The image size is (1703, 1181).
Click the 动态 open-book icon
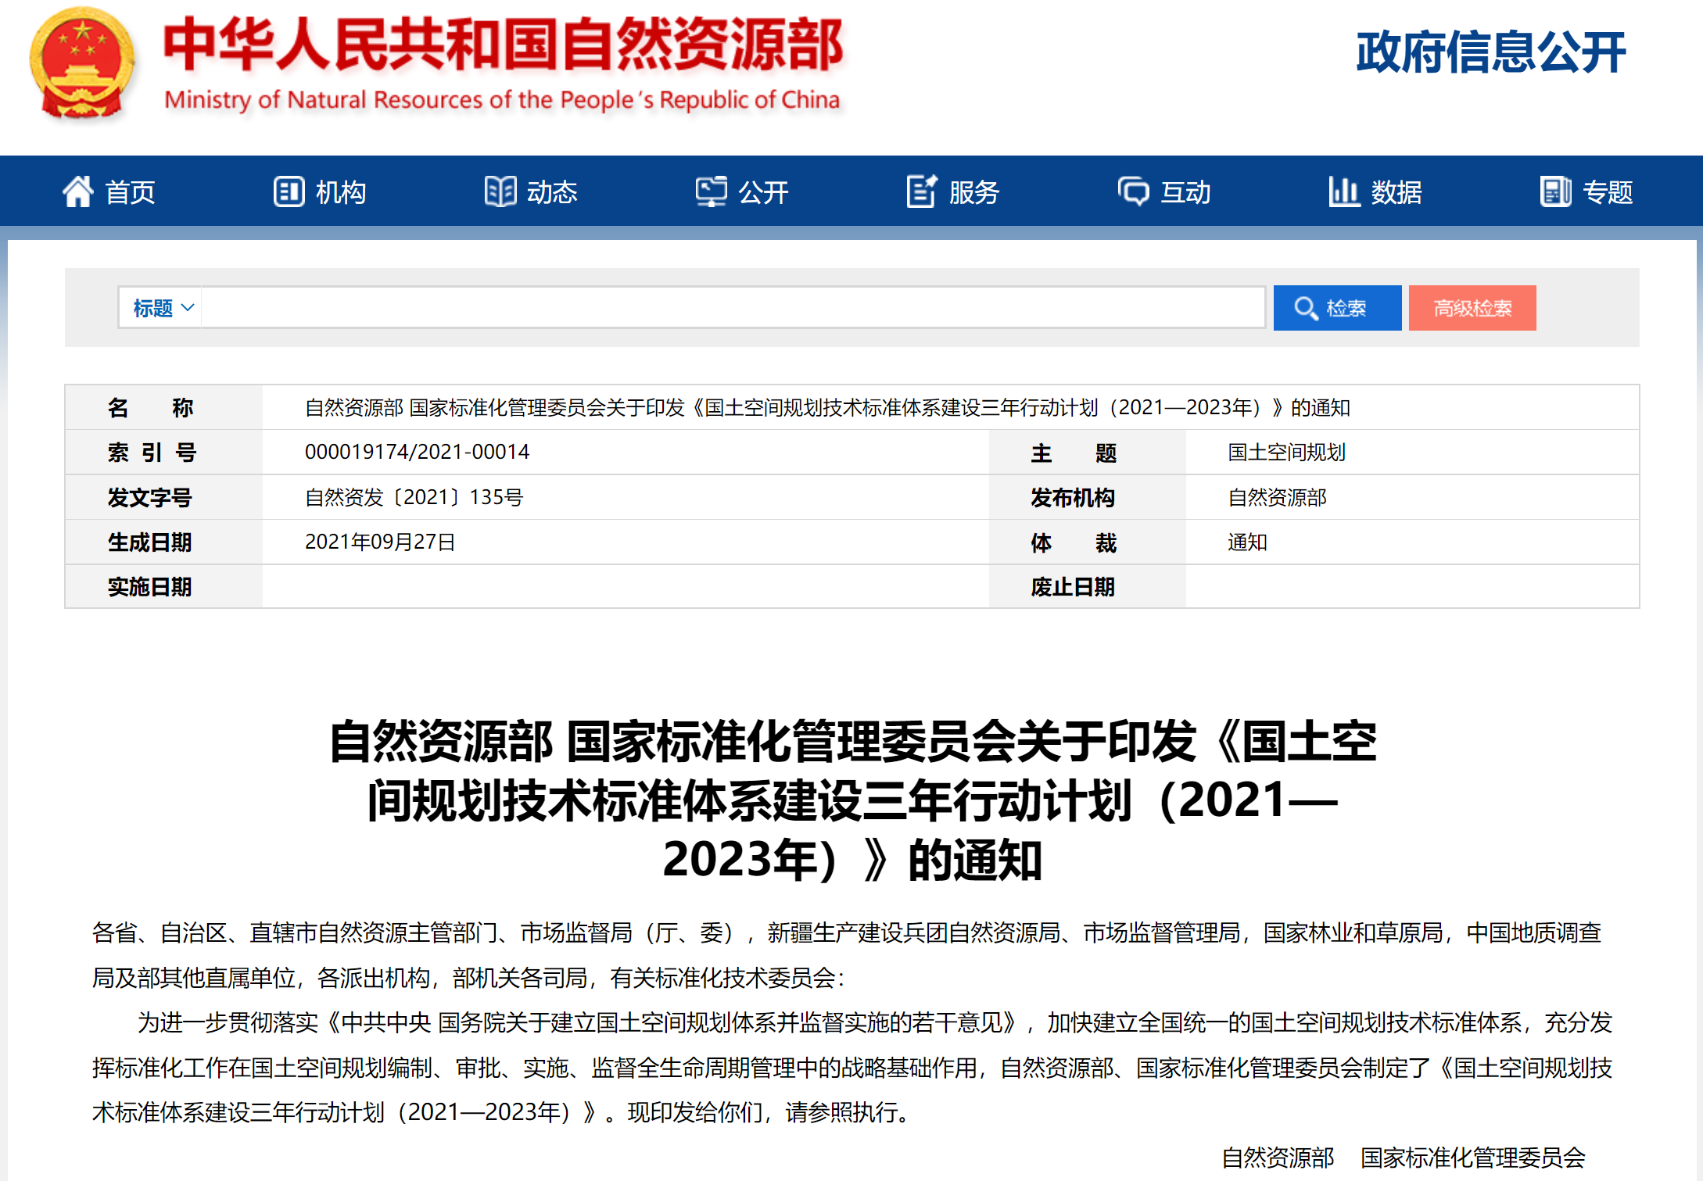tap(500, 191)
